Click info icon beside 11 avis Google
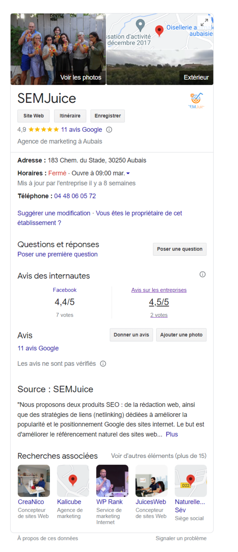This screenshot has width=238, height=552. tap(109, 130)
